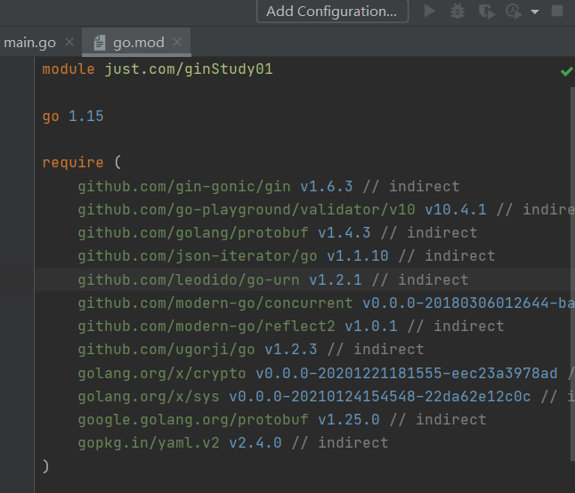
Task: Click github.com/json-iterator/go dependency
Action: pos(198,256)
